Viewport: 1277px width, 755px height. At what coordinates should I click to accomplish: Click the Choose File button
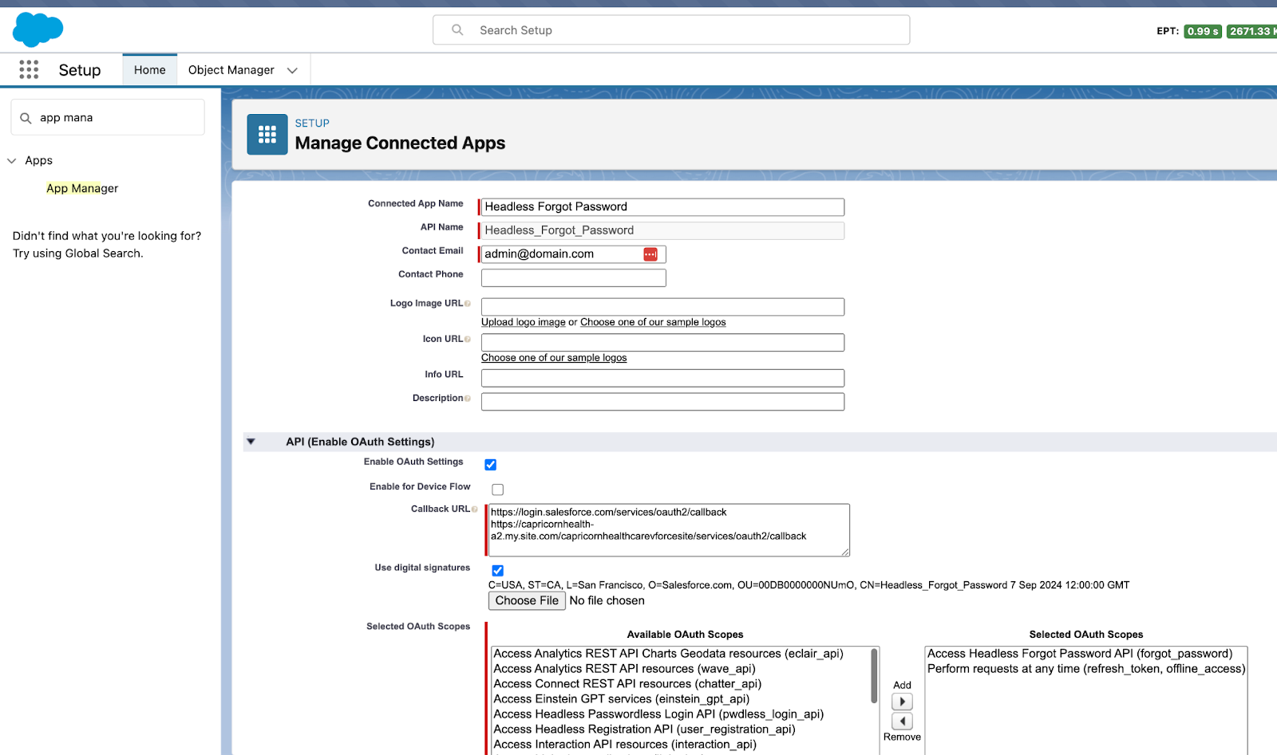[x=526, y=600]
